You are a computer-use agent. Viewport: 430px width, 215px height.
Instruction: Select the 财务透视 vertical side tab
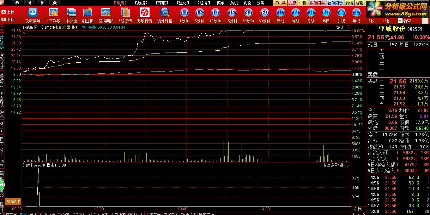(x=2, y=99)
